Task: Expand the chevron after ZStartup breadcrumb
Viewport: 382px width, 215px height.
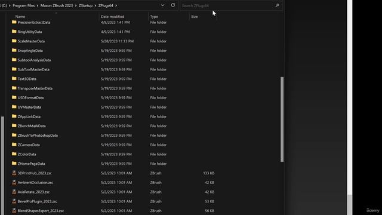Action: coord(95,5)
